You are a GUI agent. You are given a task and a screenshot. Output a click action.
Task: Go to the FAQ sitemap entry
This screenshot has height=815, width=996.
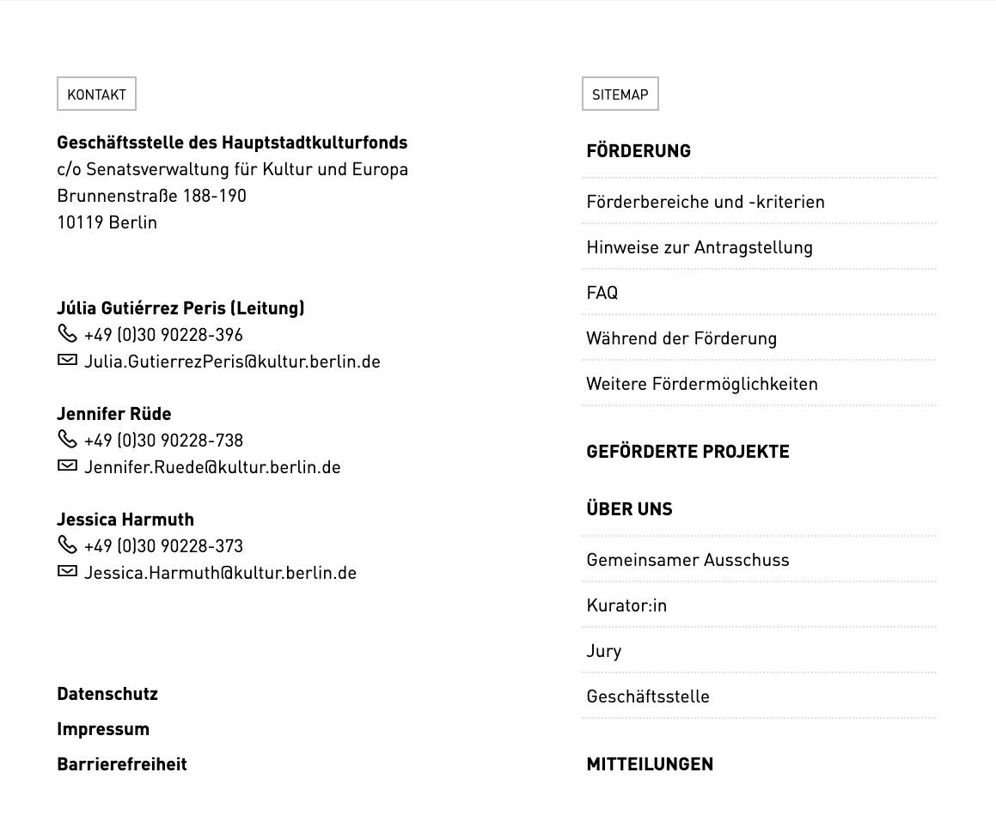pyautogui.click(x=602, y=293)
